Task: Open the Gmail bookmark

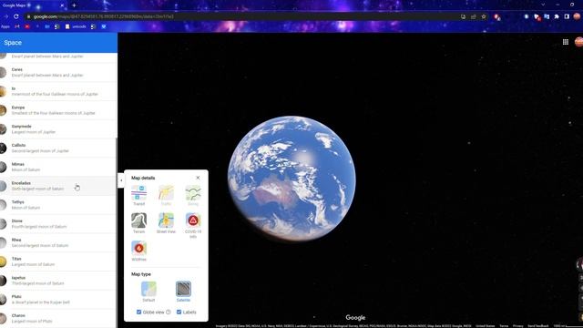Action: (x=17, y=26)
